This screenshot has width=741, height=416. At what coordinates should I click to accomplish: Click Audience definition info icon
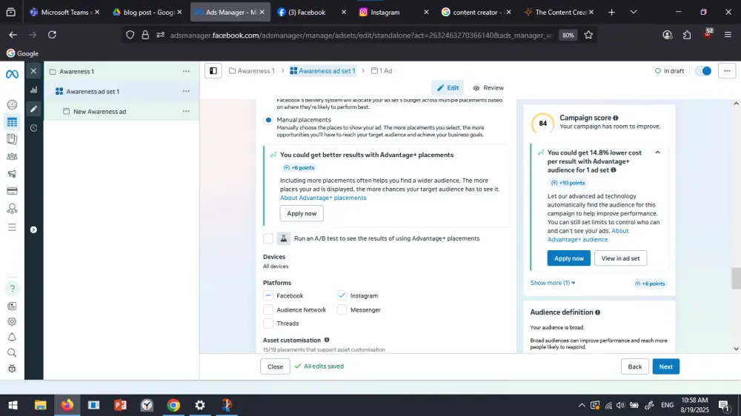point(598,312)
